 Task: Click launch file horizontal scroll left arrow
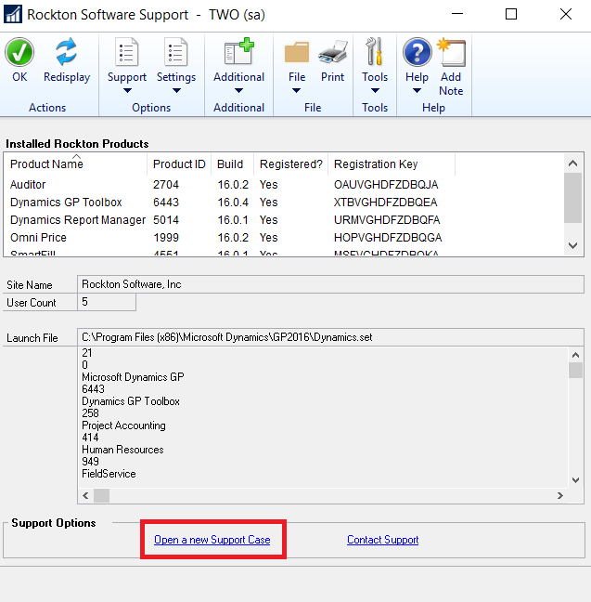pos(86,496)
